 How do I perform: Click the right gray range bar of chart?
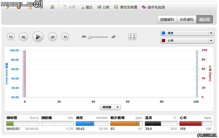pyautogui.click(x=197, y=74)
